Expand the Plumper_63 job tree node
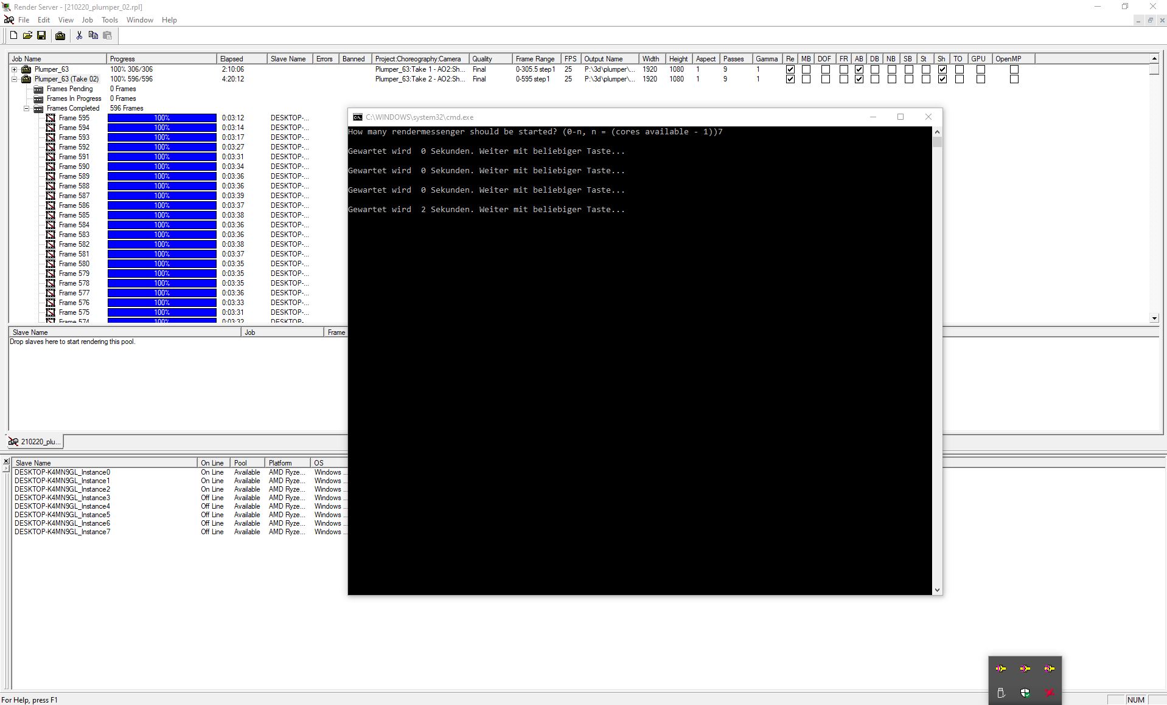Screen dimensions: 1167x705 click(x=15, y=69)
